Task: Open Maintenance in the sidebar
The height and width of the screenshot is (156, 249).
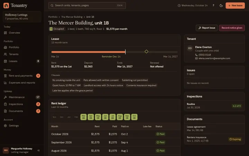Action: coord(22,97)
